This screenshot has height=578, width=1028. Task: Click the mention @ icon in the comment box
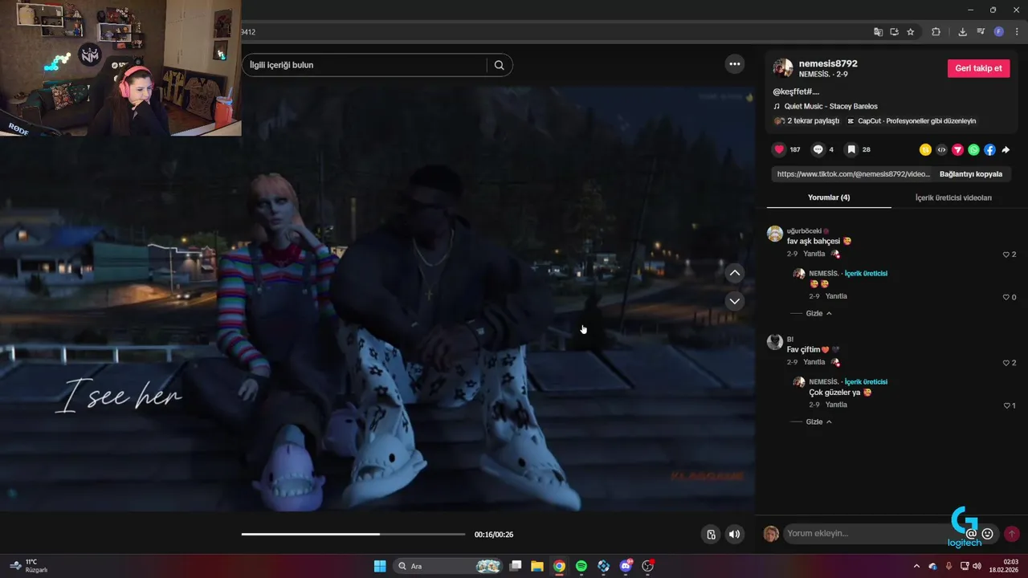point(971,534)
